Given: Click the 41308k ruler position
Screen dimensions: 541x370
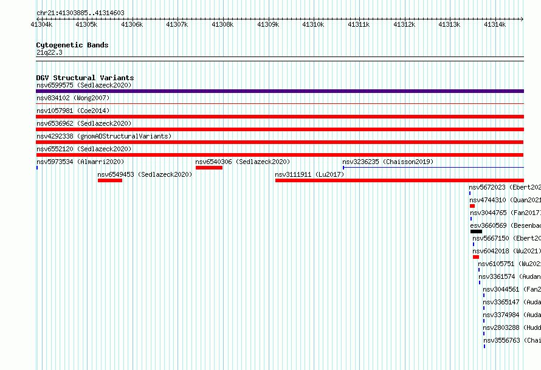Looking at the screenshot, I should tap(222, 24).
